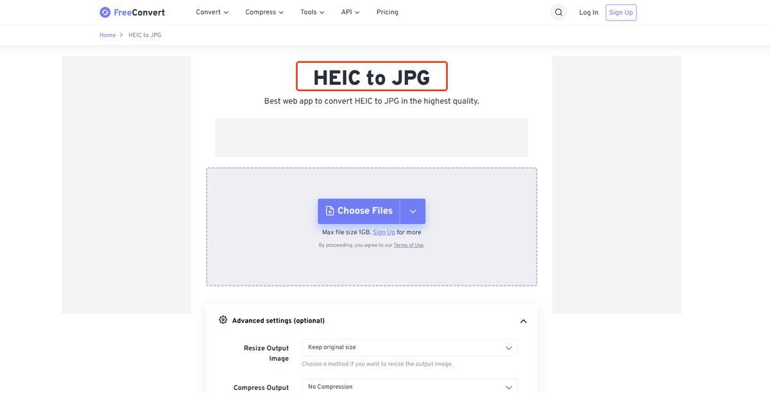This screenshot has height=393, width=770.
Task: Open the file source arrow next to Choose Files
Action: click(413, 212)
